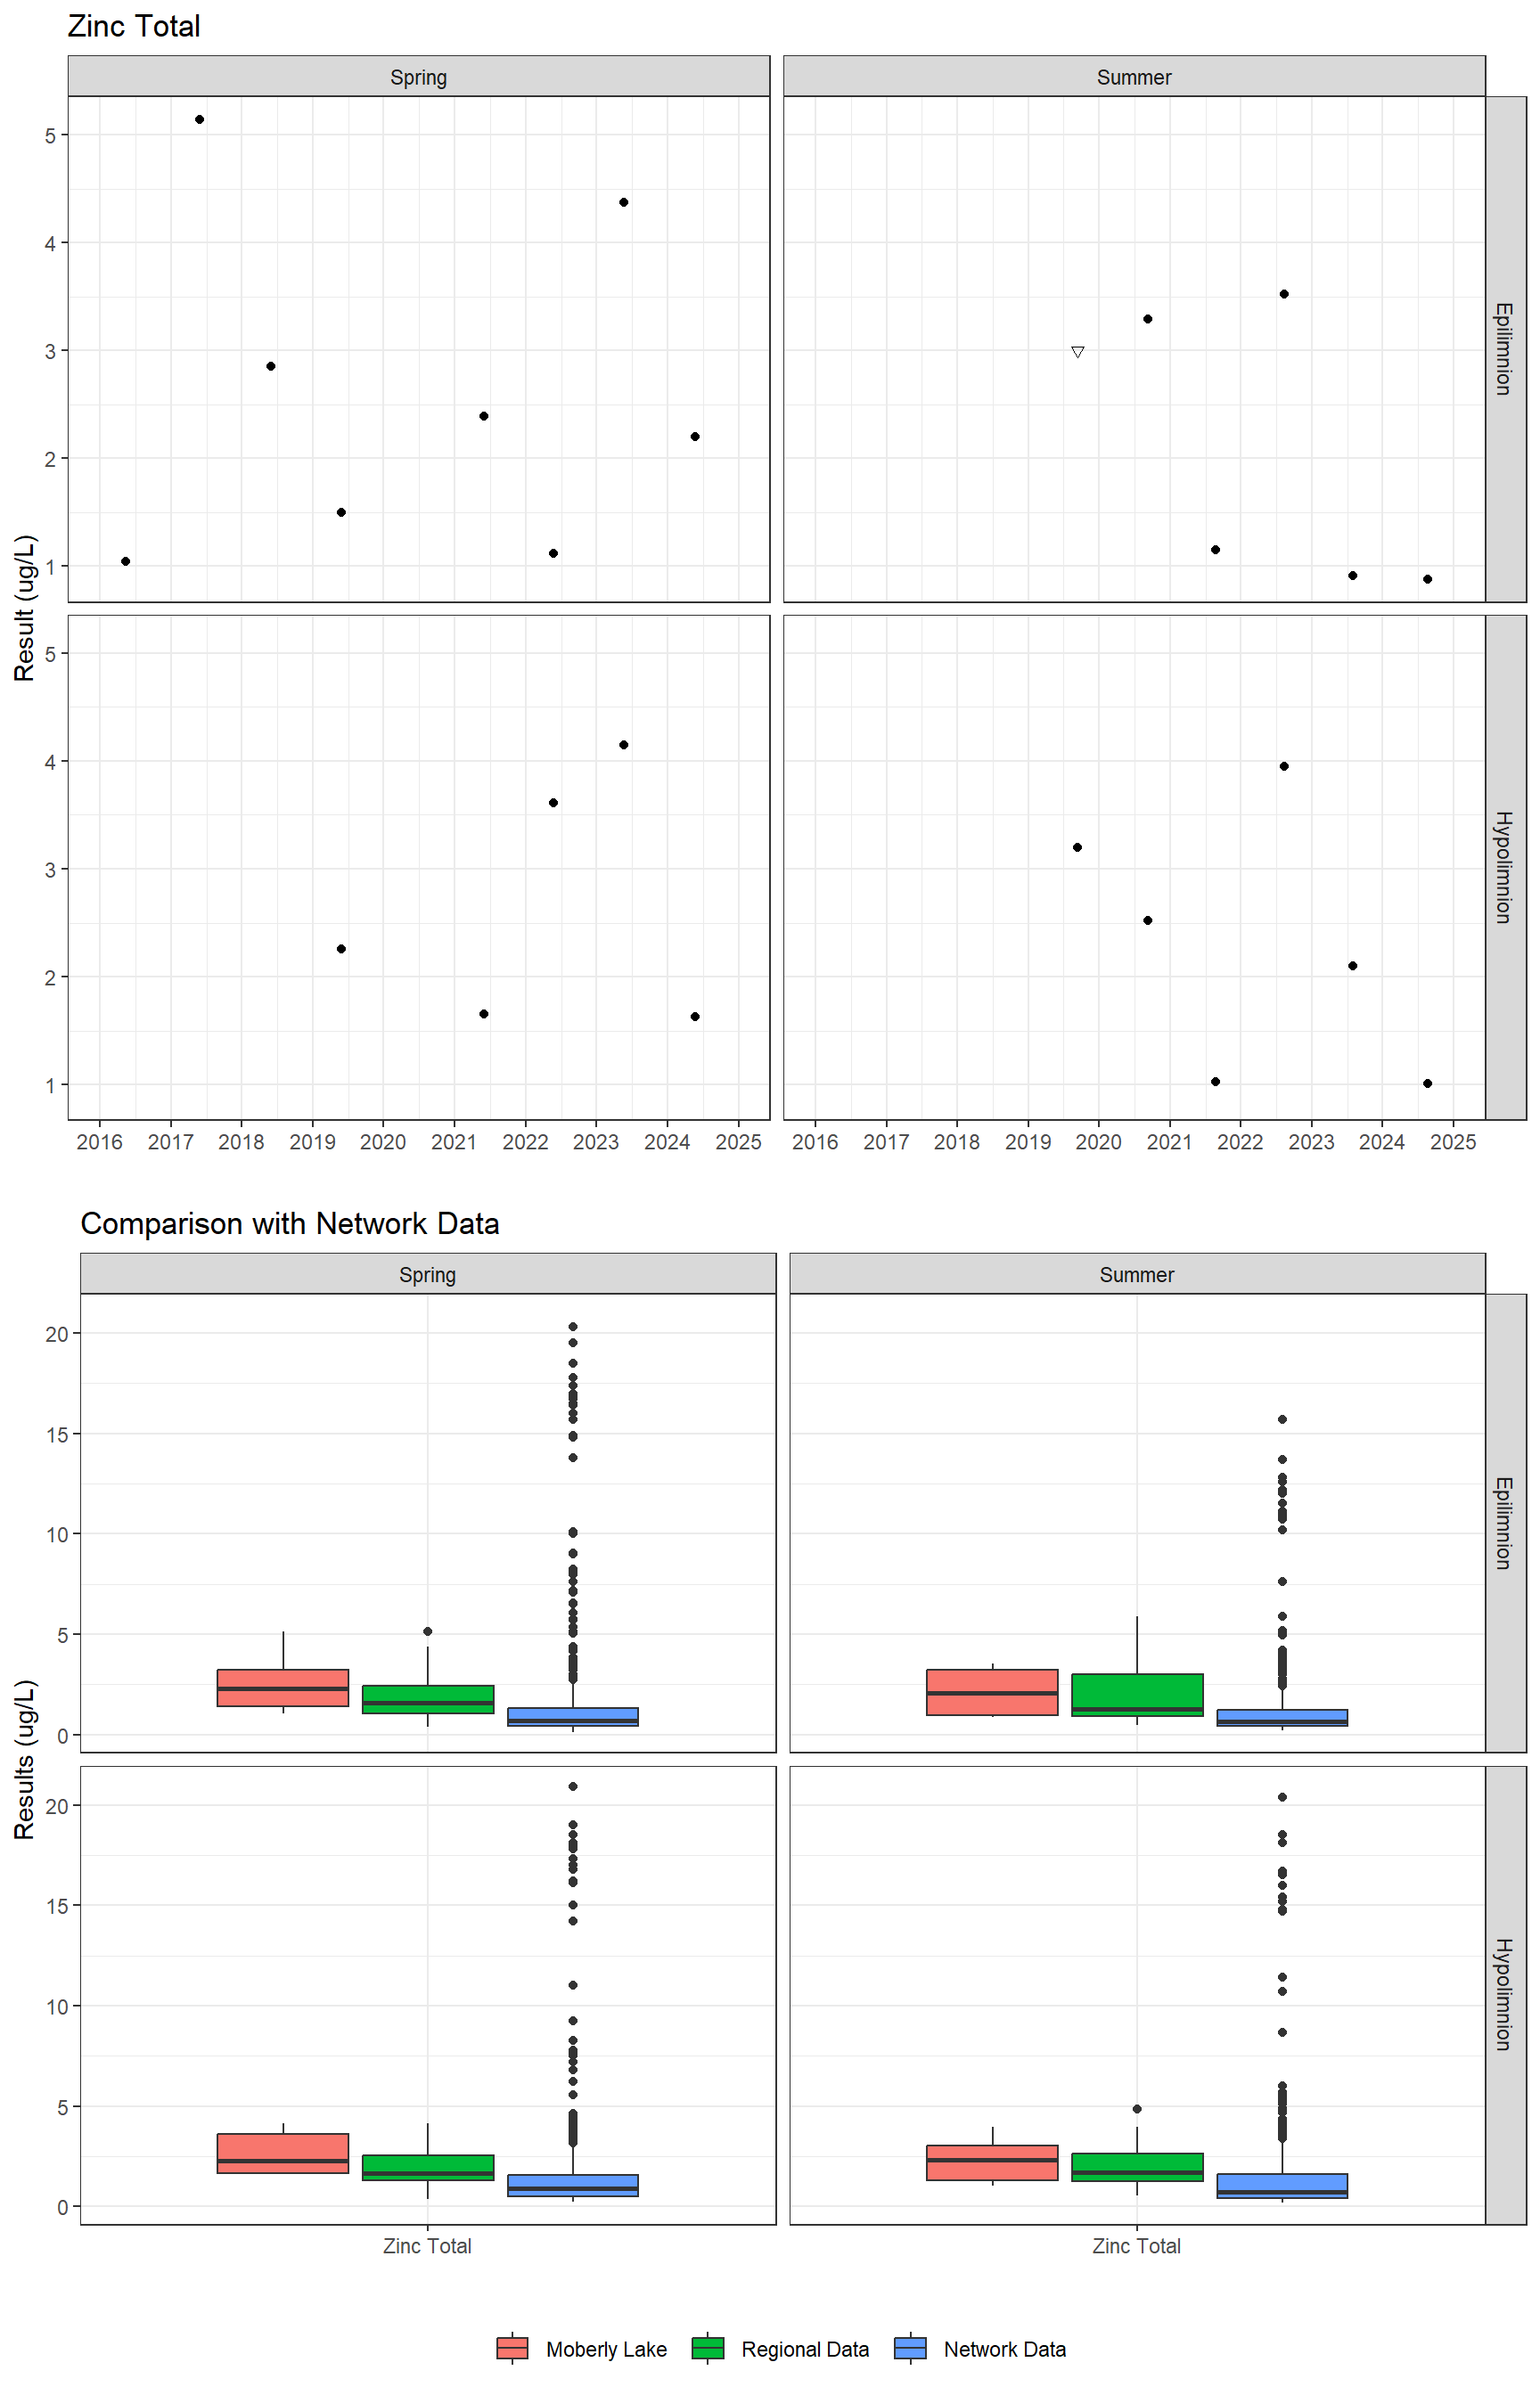Screen dimensions: 1540x2395
Task: Click the 2024 Summer Epilimnion data point
Action: [x=1427, y=579]
